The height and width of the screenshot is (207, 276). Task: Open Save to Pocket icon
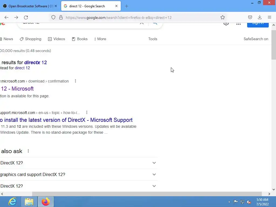tap(250, 17)
